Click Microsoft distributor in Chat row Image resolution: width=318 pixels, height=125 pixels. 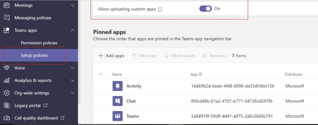(295, 101)
